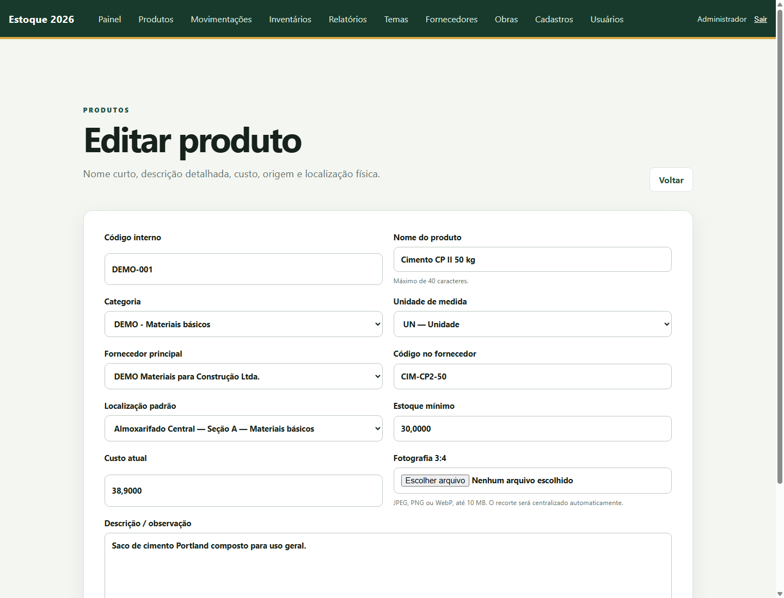Screen dimensions: 784x598
Task: Focus the Código interno field
Action: coord(243,269)
